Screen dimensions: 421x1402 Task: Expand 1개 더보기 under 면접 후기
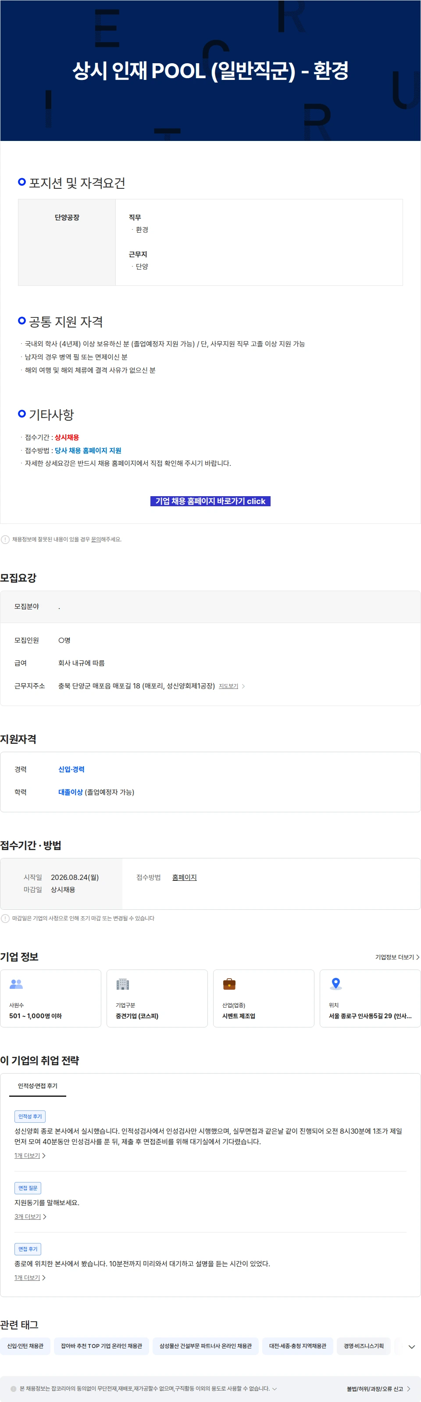point(30,1277)
